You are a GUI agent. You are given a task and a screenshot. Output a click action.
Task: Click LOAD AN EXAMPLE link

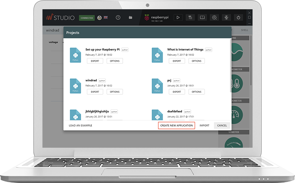pyautogui.click(x=81, y=125)
